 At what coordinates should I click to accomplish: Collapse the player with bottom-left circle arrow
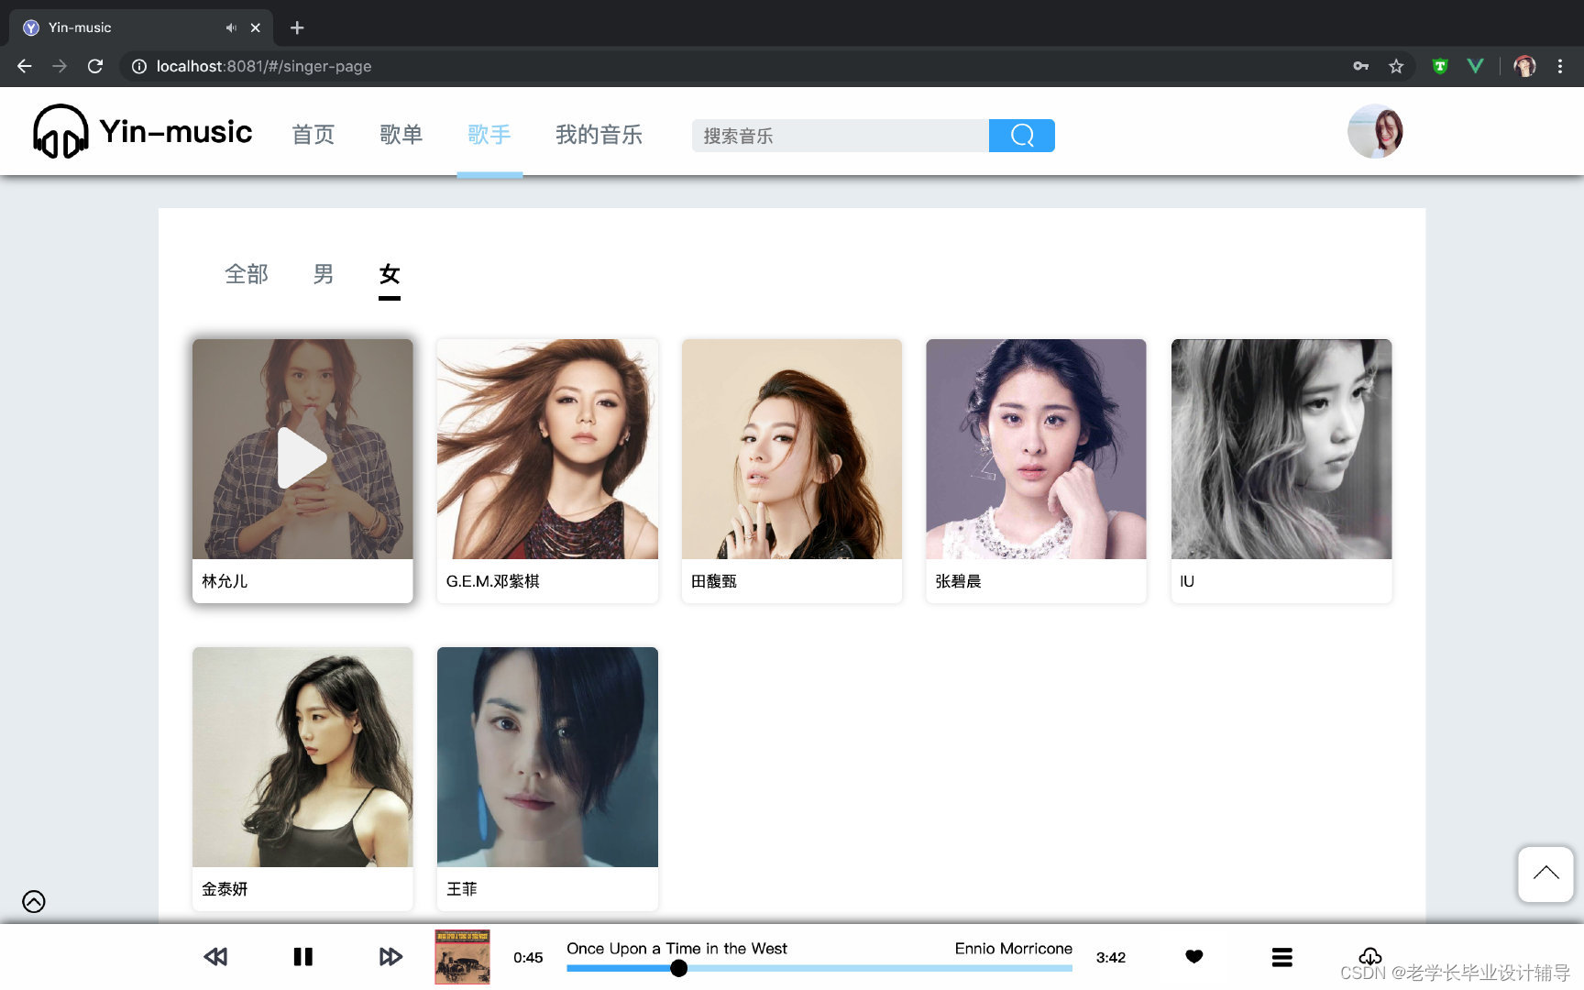point(34,901)
